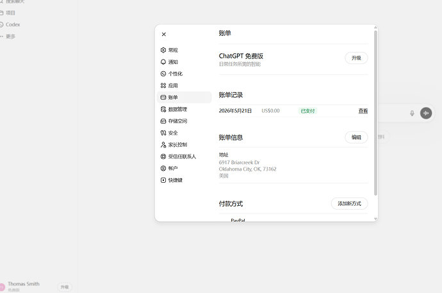Open the 通知 settings tab

pyautogui.click(x=184, y=62)
